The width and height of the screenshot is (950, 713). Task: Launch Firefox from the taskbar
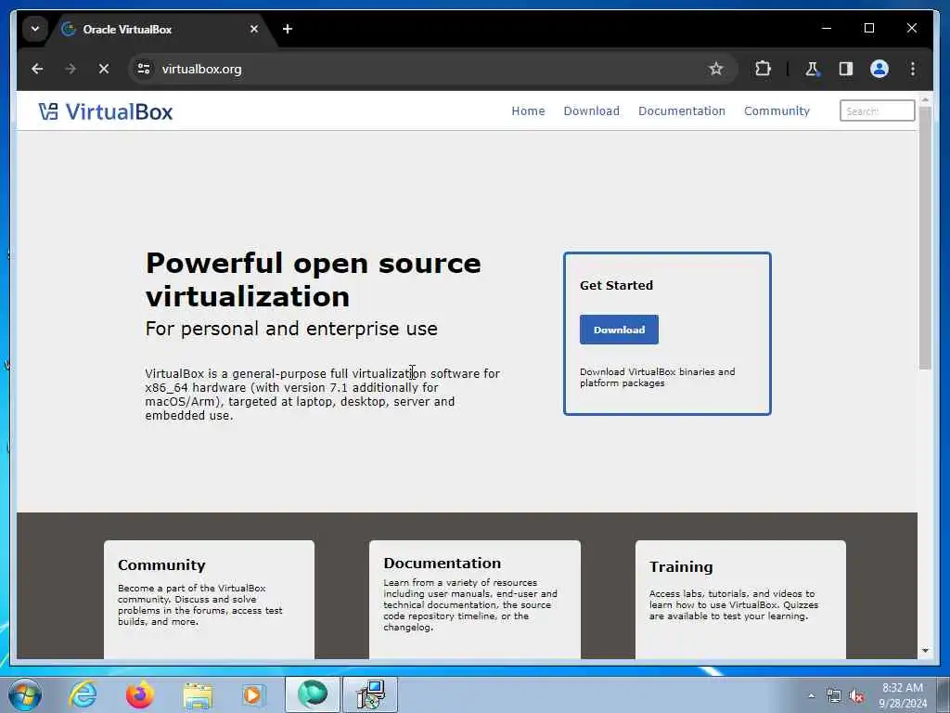pyautogui.click(x=140, y=694)
